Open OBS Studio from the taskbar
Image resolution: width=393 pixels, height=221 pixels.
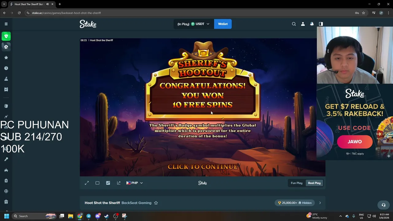(115, 216)
